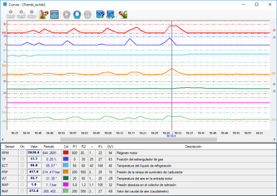Click the A% column header
277x196 pixels.
pos(100,146)
